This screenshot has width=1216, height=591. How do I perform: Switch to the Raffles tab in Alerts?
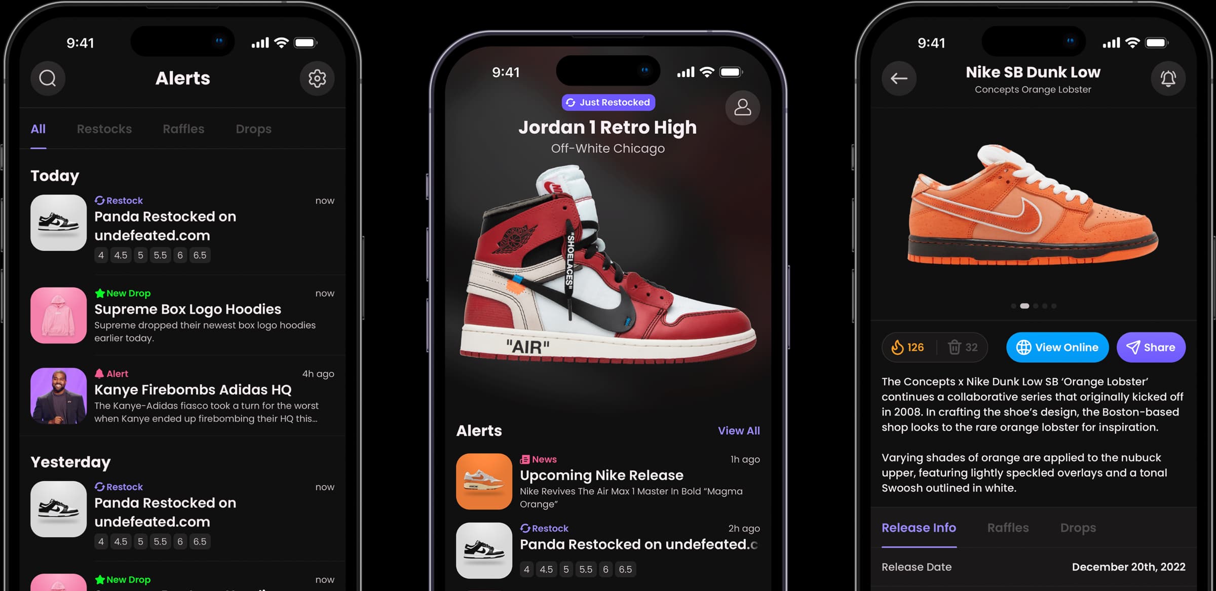[x=184, y=129]
